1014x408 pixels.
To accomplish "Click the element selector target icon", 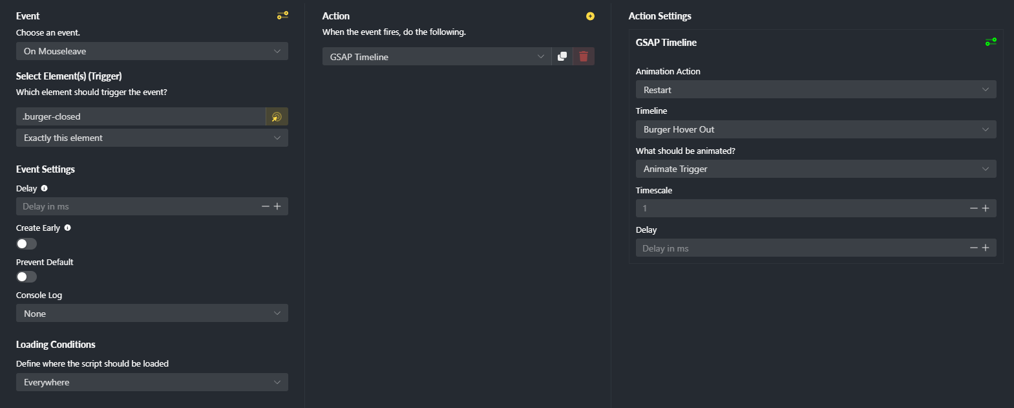I will (277, 116).
